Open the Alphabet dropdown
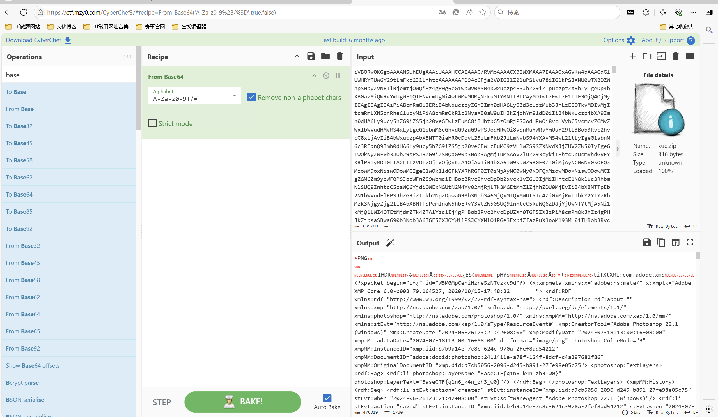 click(x=195, y=96)
